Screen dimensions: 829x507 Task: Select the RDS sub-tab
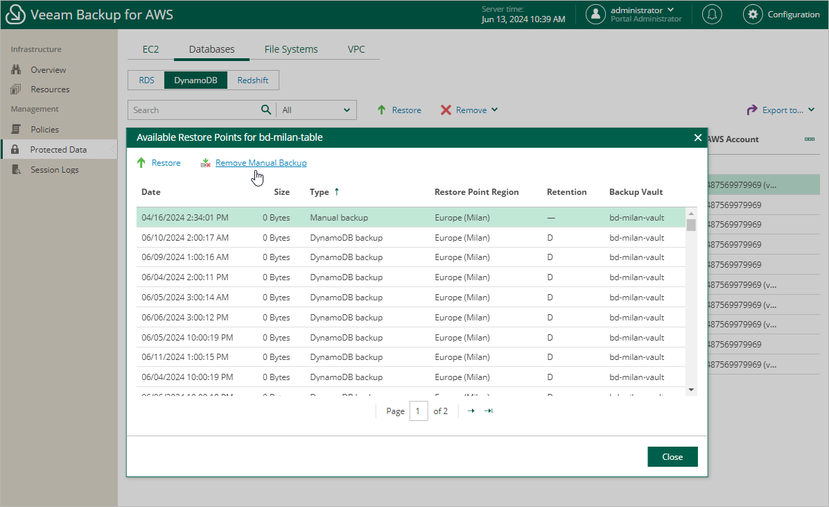[146, 80]
